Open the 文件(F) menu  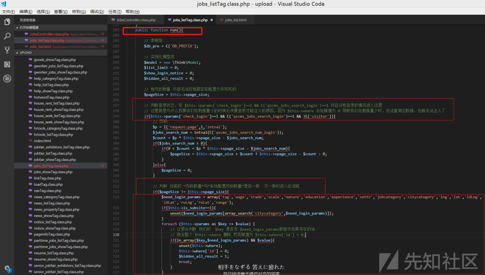point(8,12)
